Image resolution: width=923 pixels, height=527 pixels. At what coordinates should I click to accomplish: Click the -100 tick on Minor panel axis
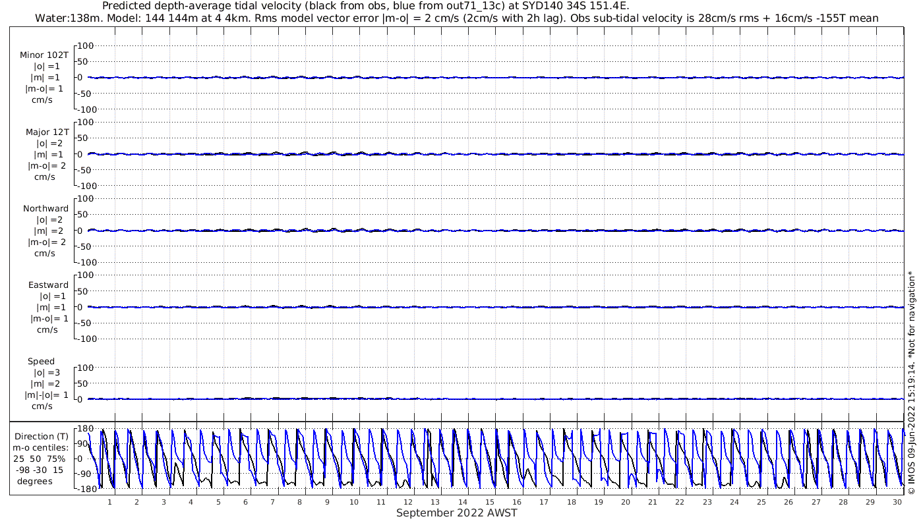[86, 109]
